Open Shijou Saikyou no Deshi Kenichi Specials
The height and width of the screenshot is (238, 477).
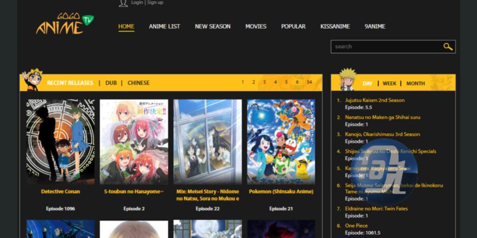click(x=391, y=151)
